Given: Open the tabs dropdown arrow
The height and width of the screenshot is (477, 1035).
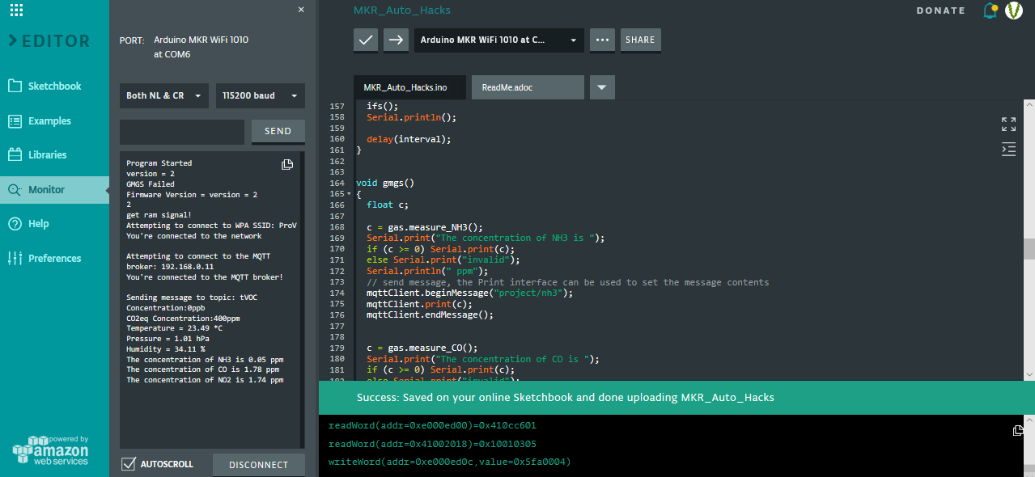Looking at the screenshot, I should [x=602, y=87].
